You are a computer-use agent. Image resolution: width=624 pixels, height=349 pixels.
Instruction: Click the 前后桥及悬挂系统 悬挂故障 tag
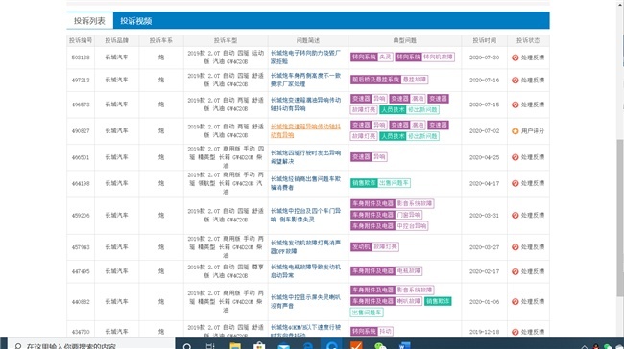click(389, 80)
